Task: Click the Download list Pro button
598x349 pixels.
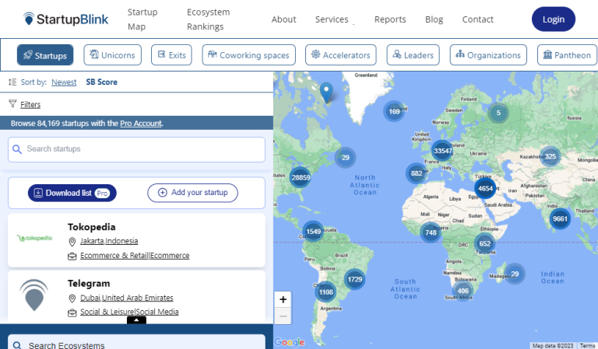Action: [x=72, y=193]
